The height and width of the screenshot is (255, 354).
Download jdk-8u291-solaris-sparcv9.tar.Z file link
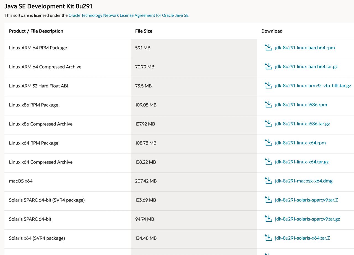pyautogui.click(x=306, y=200)
